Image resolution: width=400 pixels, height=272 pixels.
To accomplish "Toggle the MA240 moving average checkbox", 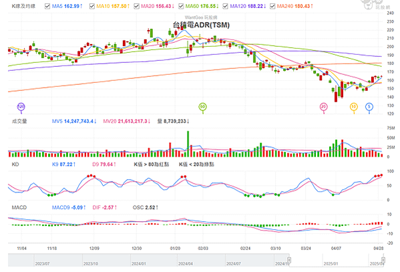I will pos(272,6).
